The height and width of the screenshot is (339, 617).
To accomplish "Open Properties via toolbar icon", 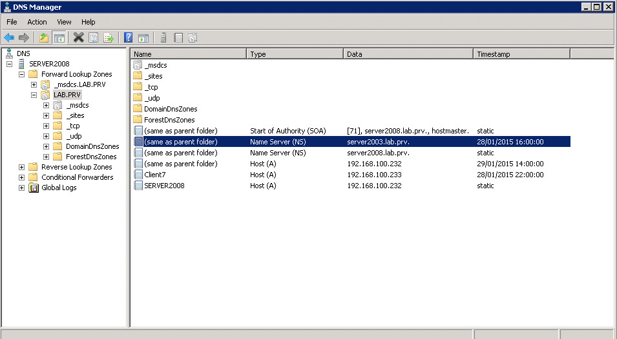I will [x=93, y=37].
